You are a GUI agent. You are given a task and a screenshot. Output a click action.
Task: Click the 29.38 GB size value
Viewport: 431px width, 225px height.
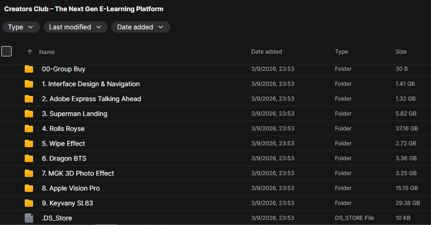point(408,203)
